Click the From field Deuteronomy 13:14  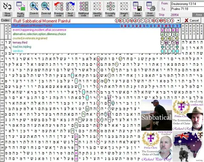click(x=187, y=4)
